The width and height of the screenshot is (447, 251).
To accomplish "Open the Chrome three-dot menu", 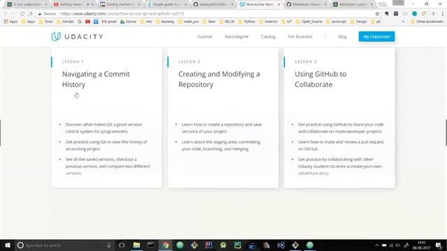I will click(x=443, y=14).
